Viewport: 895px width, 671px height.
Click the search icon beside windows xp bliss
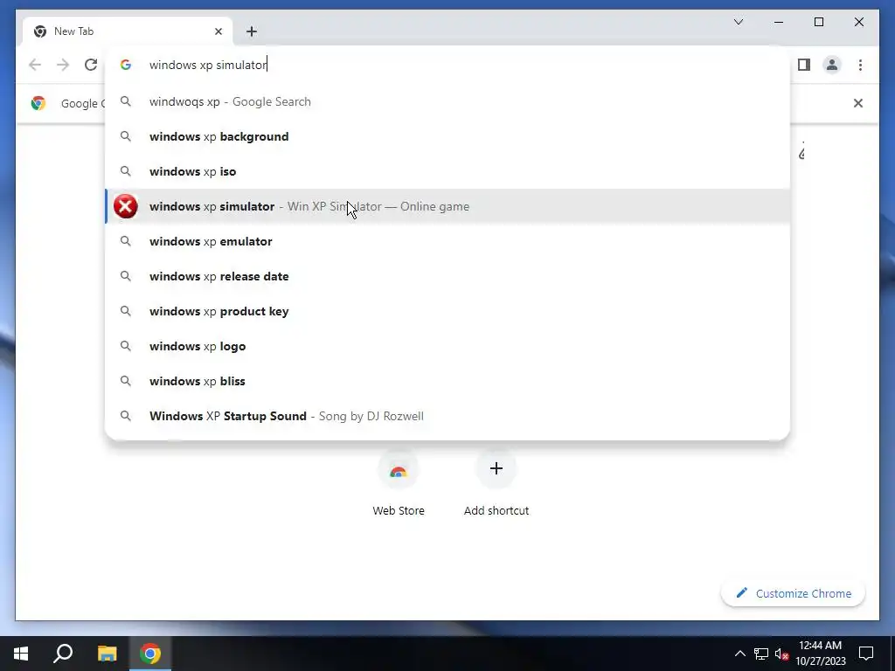(x=126, y=381)
